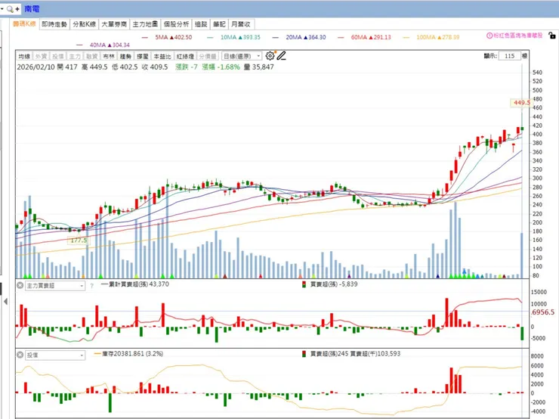Viewport: 559px width, 419px height.
Task: Toggle the 趨勢 trend overlay
Action: click(x=125, y=57)
